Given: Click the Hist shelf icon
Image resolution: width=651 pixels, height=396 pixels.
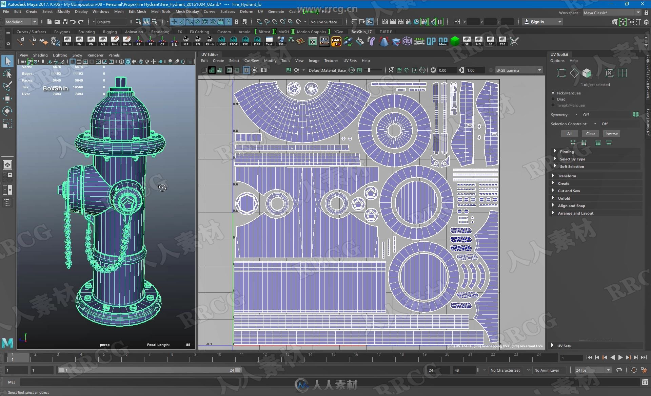Looking at the screenshot, I should tap(115, 41).
